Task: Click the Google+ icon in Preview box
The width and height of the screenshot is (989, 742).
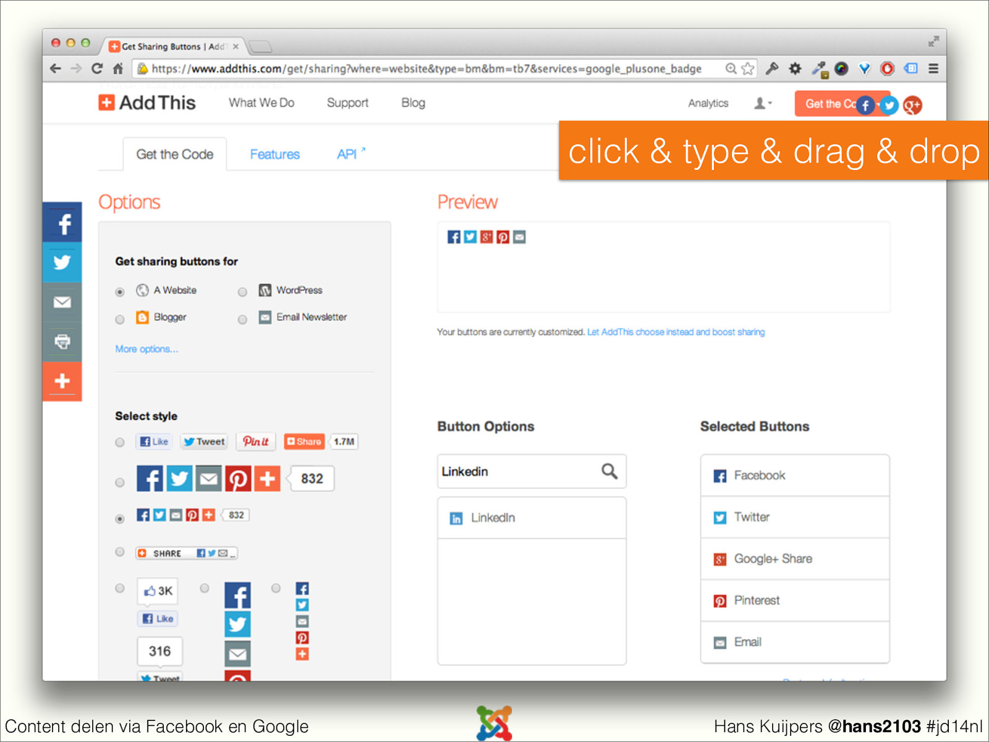Action: [x=486, y=237]
